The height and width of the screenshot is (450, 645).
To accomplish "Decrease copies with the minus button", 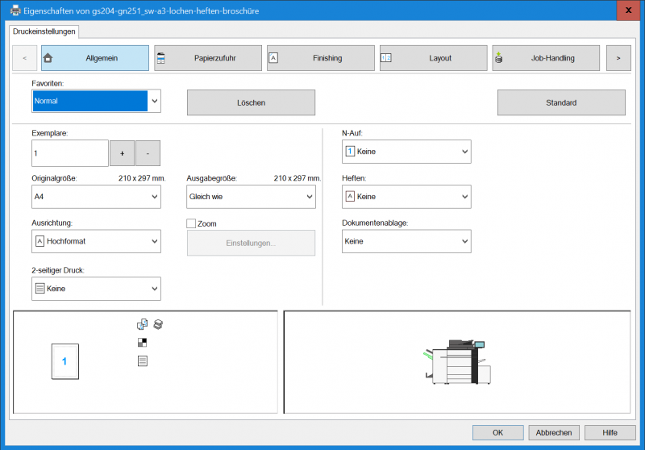I will click(148, 153).
